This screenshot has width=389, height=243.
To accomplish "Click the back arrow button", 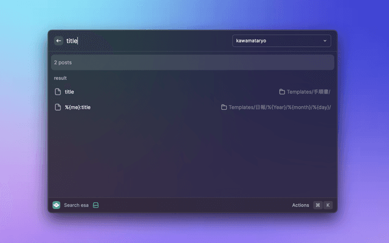I will point(59,41).
